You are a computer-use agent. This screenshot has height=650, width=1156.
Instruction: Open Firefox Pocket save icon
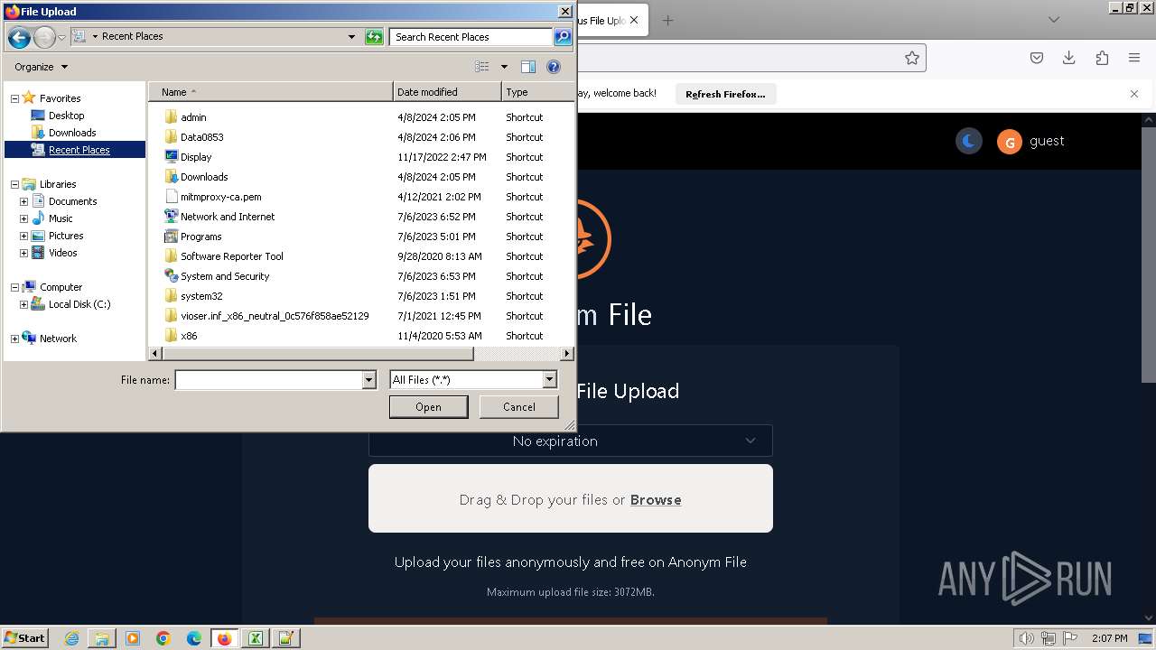click(1037, 58)
